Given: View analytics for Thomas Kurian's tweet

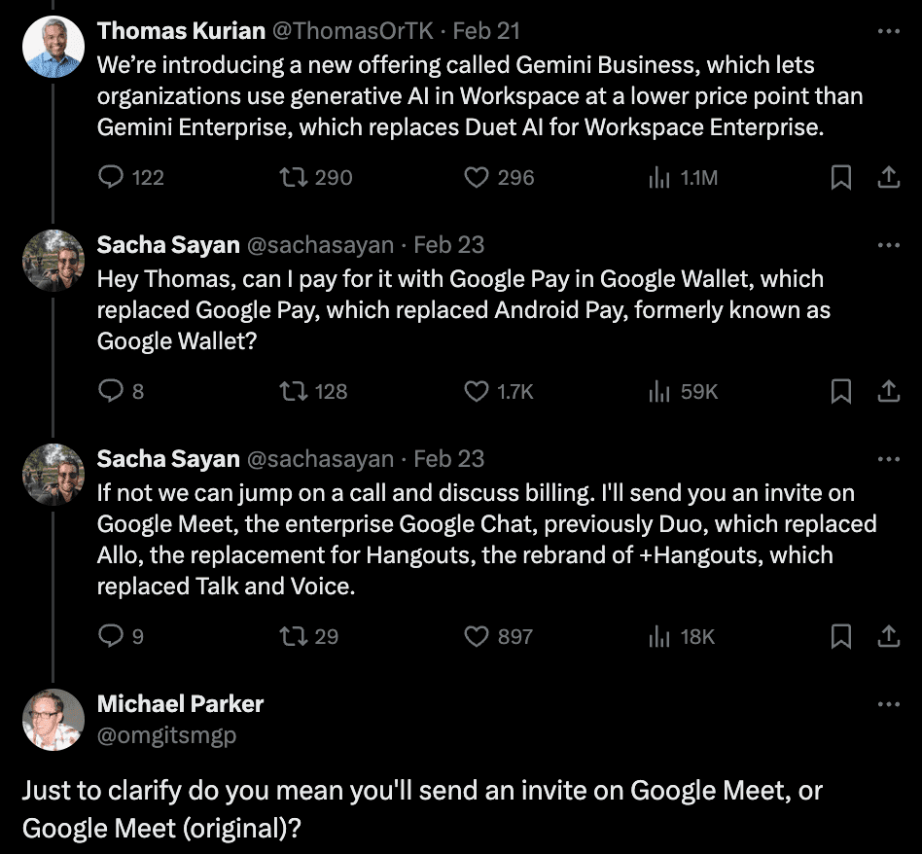Looking at the screenshot, I should click(661, 178).
